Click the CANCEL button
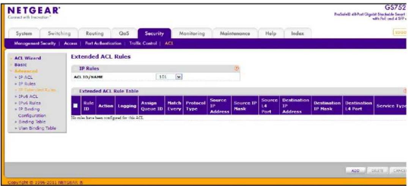Screen dimensions: 408x186 (398, 171)
